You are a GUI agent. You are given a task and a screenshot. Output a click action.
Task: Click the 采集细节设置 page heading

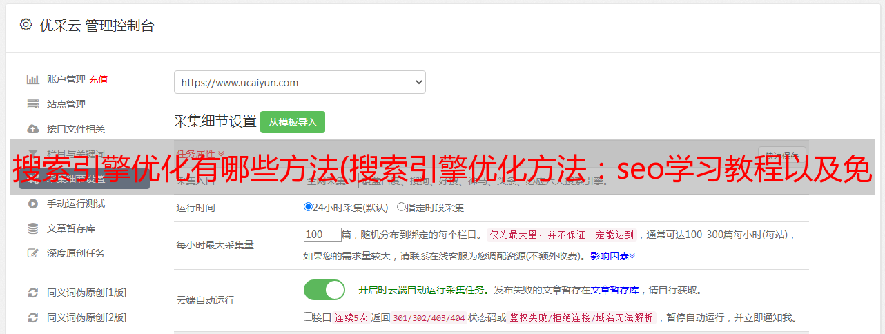coord(215,121)
